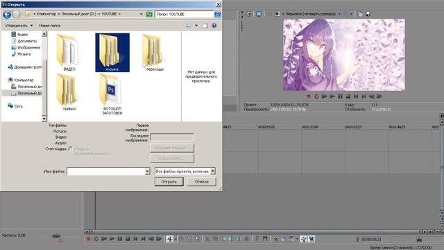
Task: Open the Overlays dropdown arrow in the preview toolbar
Action: (352, 14)
